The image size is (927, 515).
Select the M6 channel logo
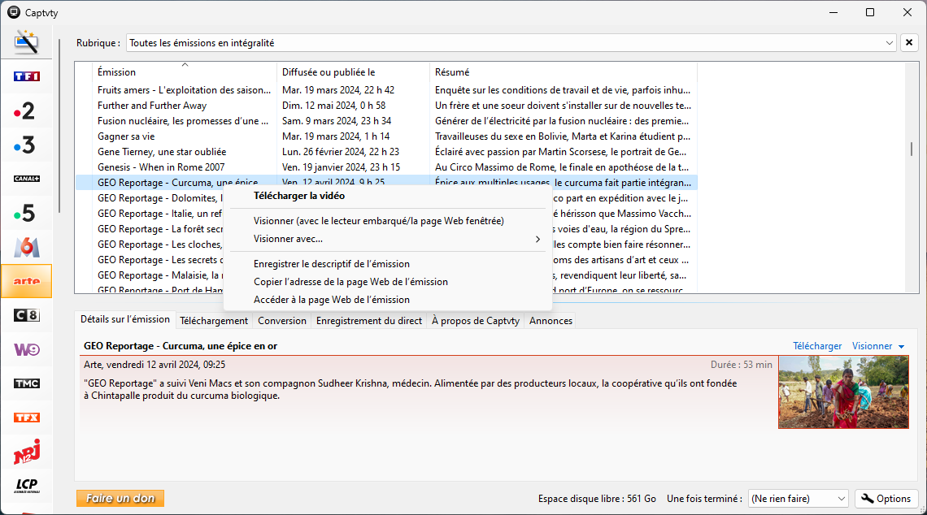(27, 247)
